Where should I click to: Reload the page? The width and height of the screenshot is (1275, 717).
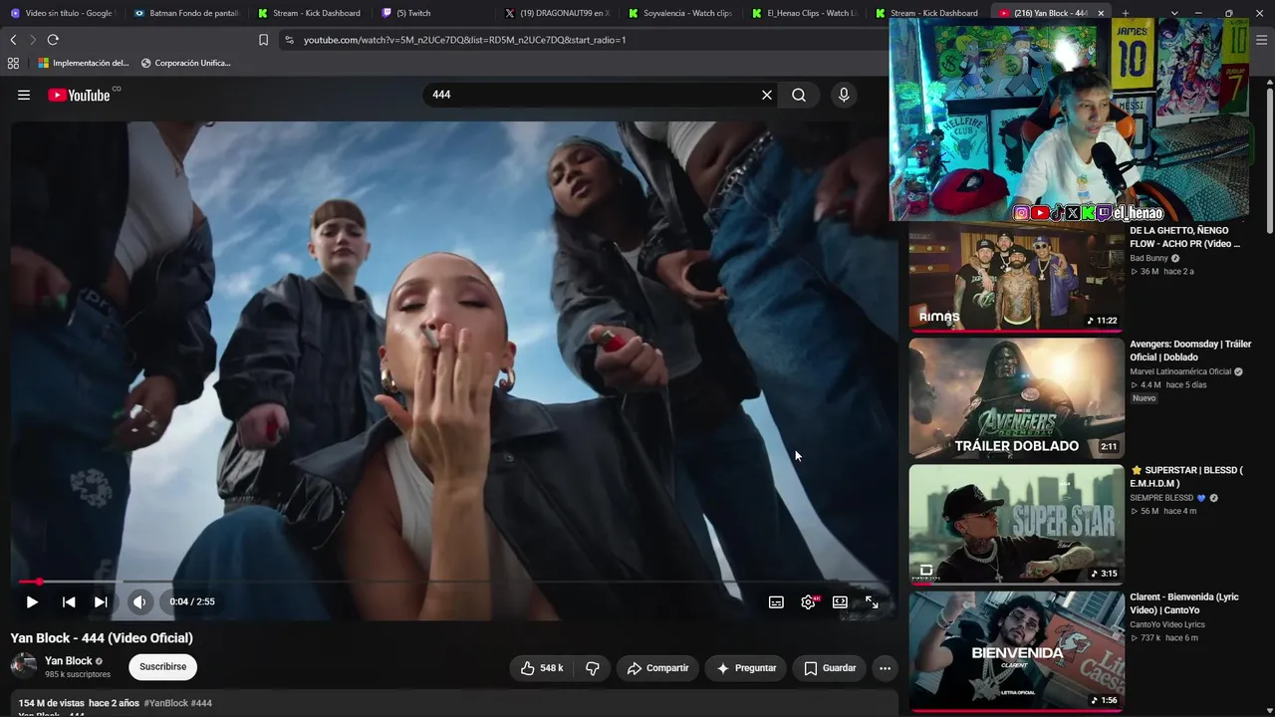point(53,40)
